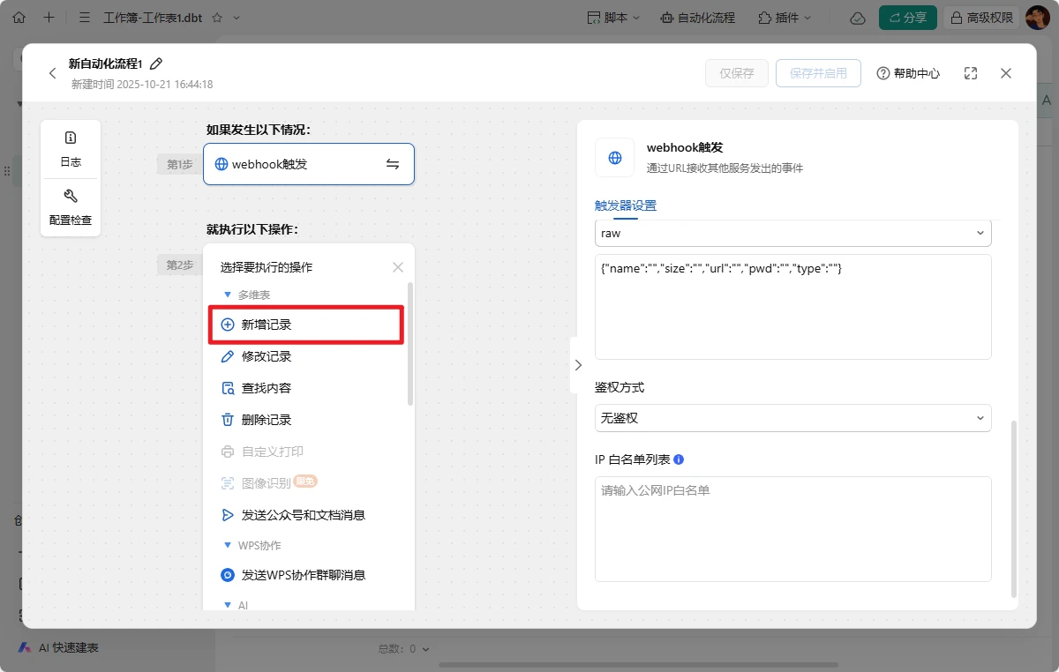
Task: Click the back arrow beside 新自动化流程1
Action: [52, 74]
